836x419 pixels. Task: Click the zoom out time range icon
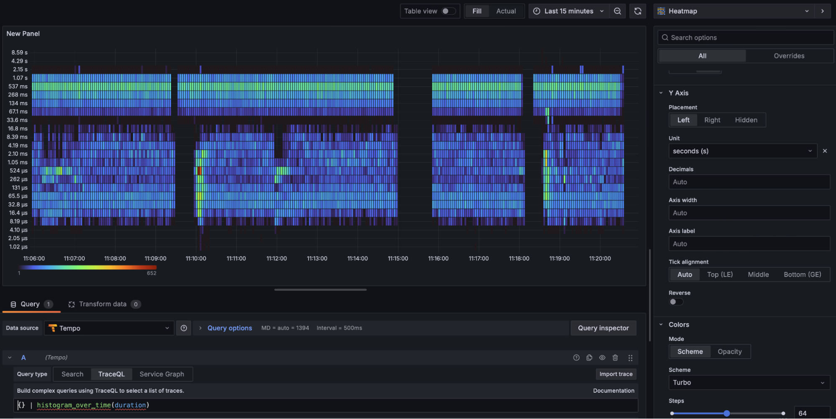click(617, 11)
